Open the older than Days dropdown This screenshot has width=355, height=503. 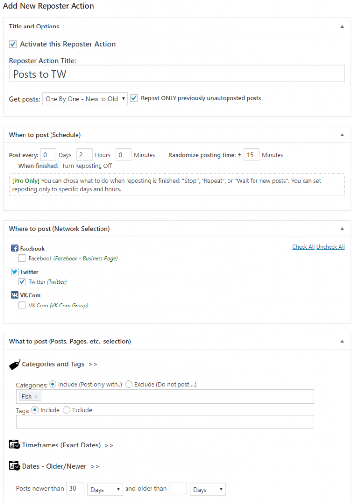click(x=207, y=490)
